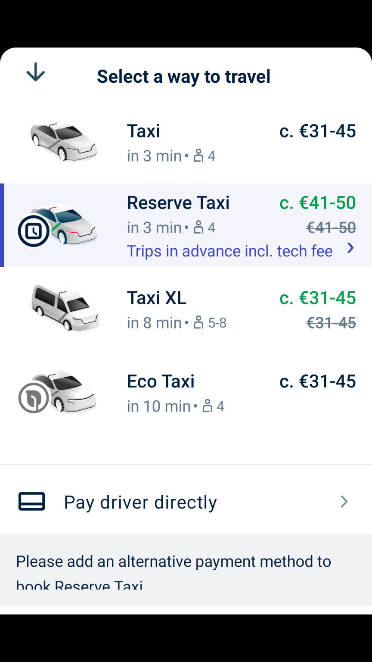Tap green Reserve Taxi price €41-50
Screen dimensions: 372x662
click(318, 203)
